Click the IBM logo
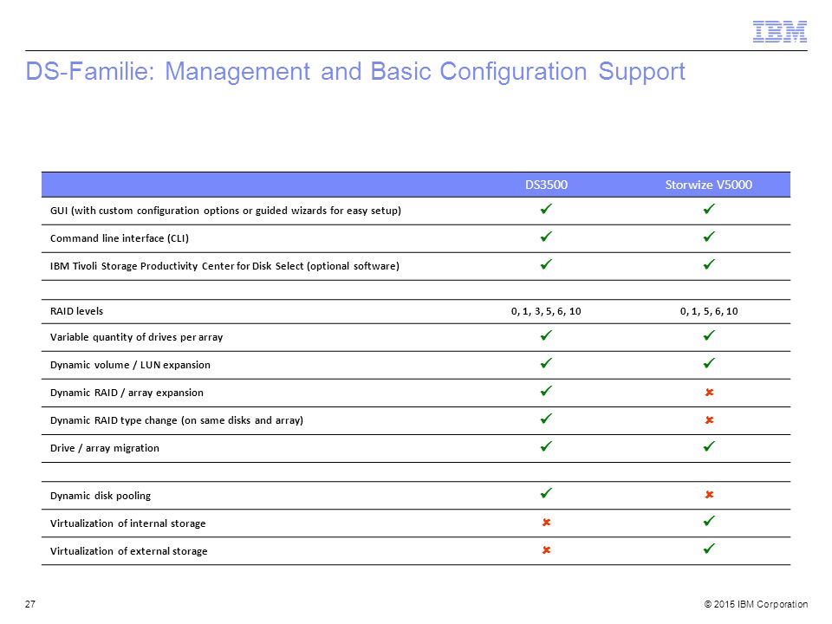Viewport: 832px width, 624px height. pos(779,32)
